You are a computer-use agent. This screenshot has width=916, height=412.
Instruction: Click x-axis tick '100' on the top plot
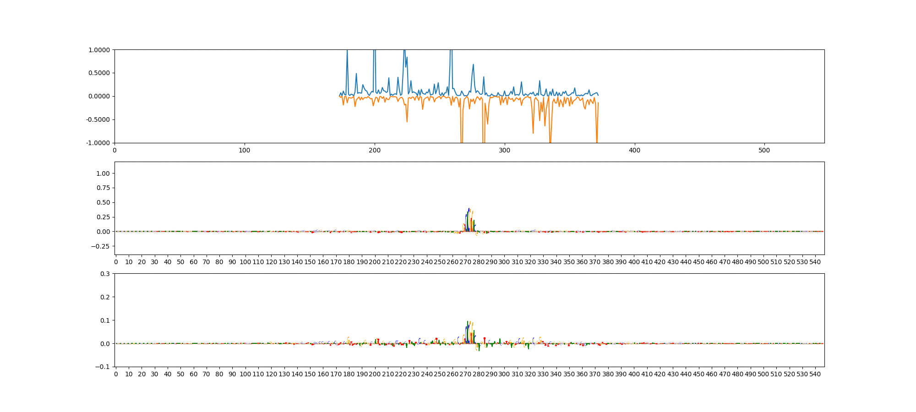tap(245, 150)
